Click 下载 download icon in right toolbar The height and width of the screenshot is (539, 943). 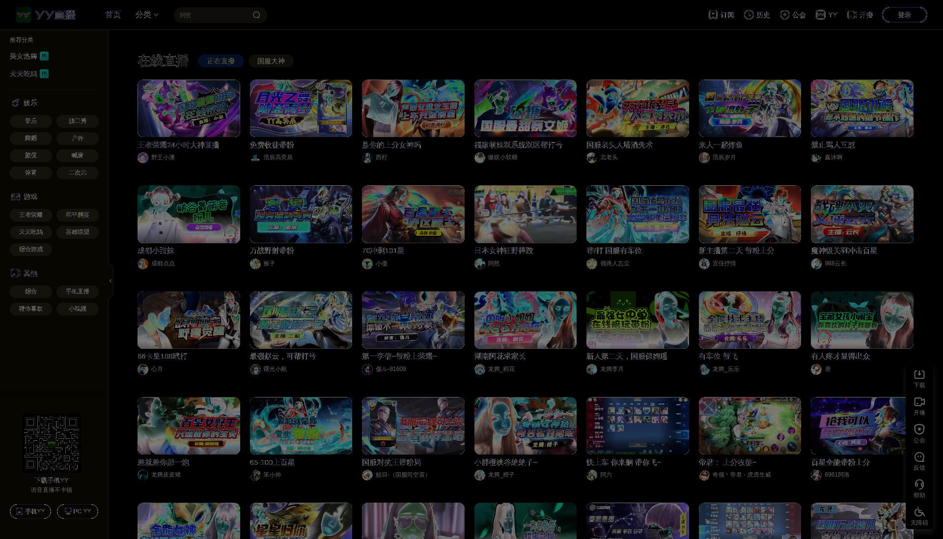919,374
